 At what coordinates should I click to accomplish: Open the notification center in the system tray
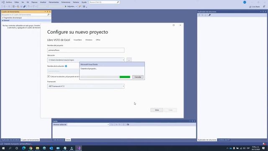click(263, 148)
